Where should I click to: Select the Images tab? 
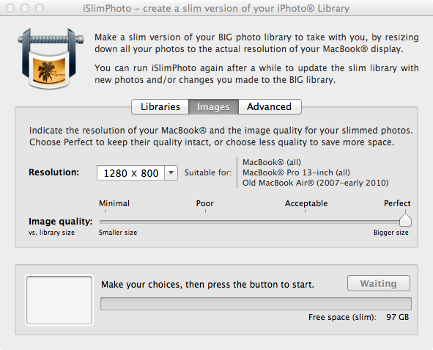tap(213, 106)
